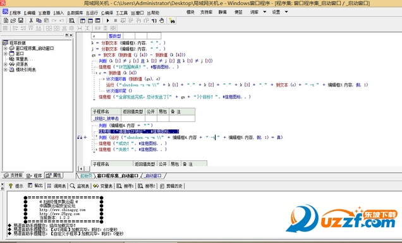Click the find magnifier toolbar icon
Image resolution: width=402 pixels, height=243 pixels.
[72, 20]
